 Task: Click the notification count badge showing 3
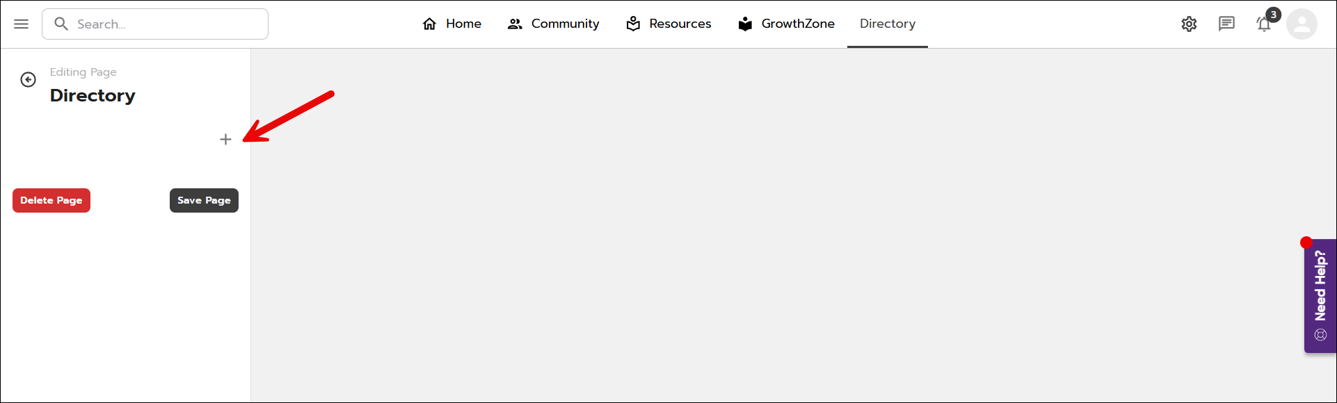(x=1273, y=15)
